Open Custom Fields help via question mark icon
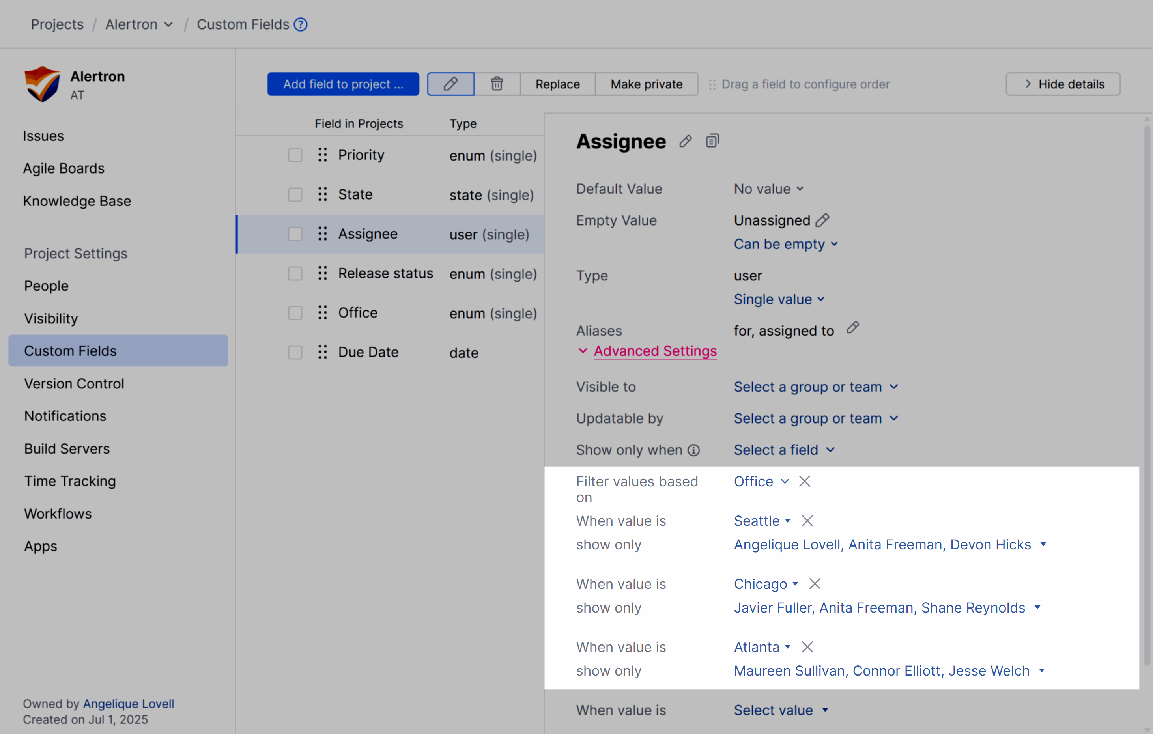 (300, 24)
